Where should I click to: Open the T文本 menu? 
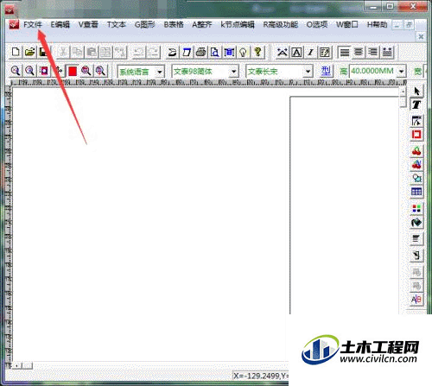coord(117,25)
